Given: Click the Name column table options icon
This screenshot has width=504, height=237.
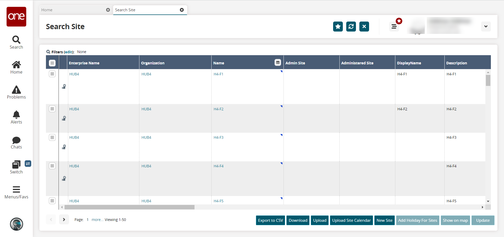Looking at the screenshot, I should pos(278,63).
